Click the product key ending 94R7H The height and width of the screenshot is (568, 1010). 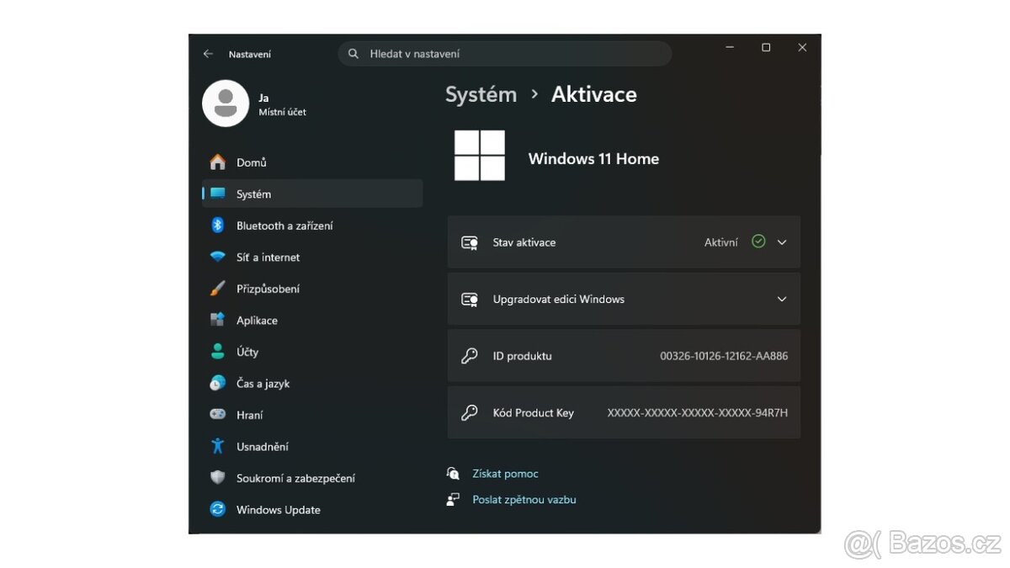click(698, 413)
